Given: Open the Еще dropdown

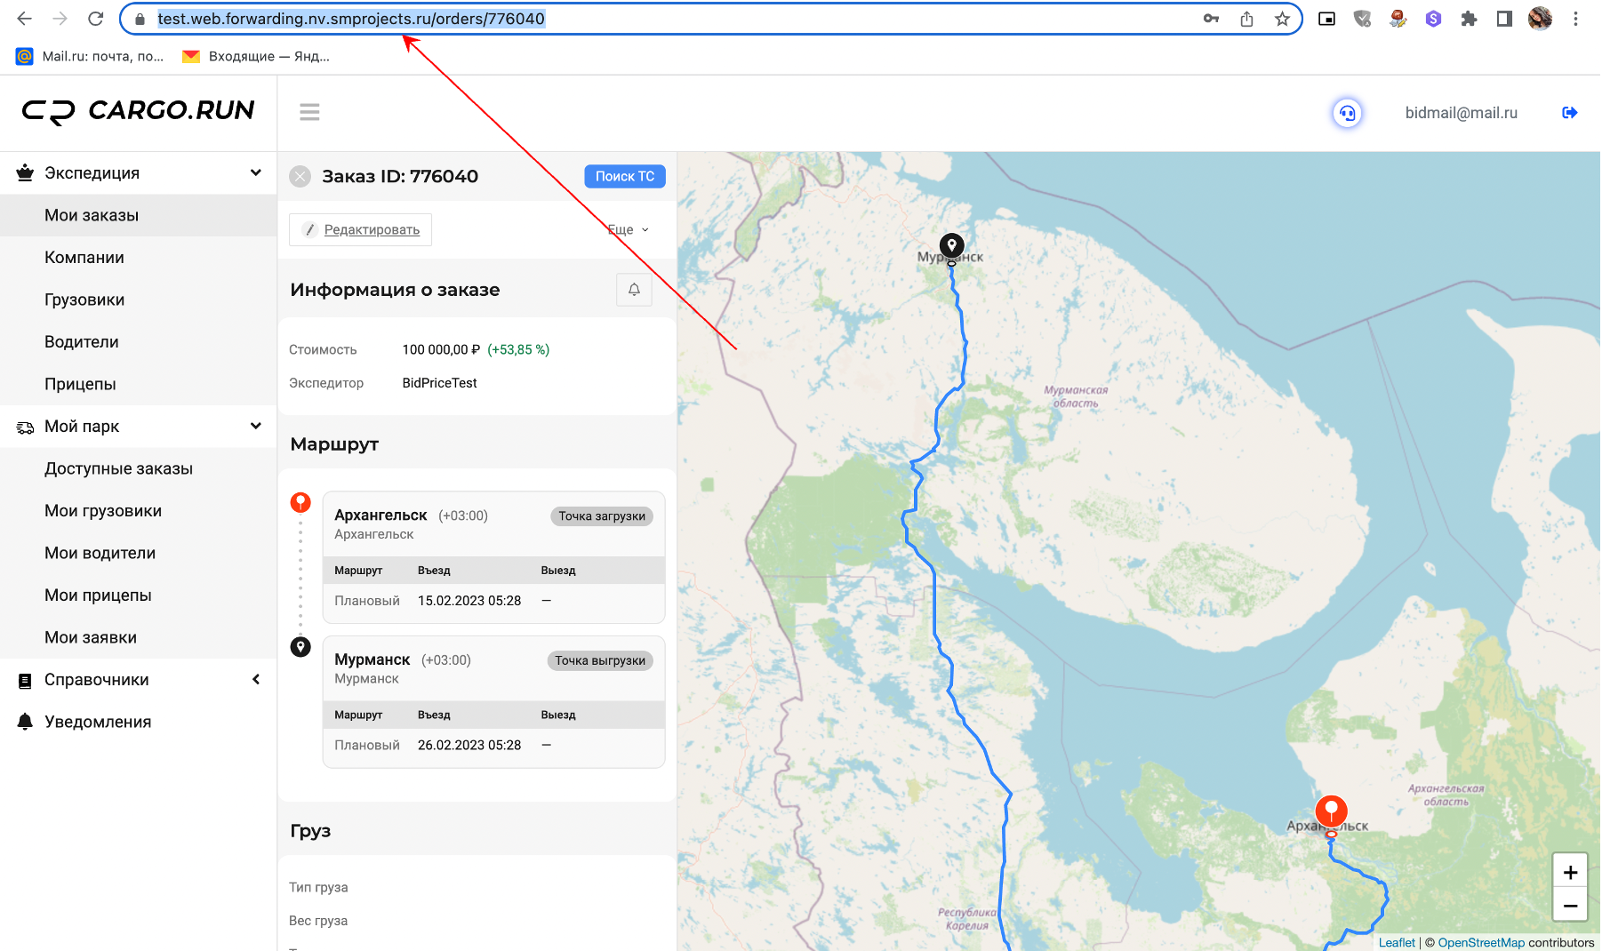Looking at the screenshot, I should coord(628,229).
